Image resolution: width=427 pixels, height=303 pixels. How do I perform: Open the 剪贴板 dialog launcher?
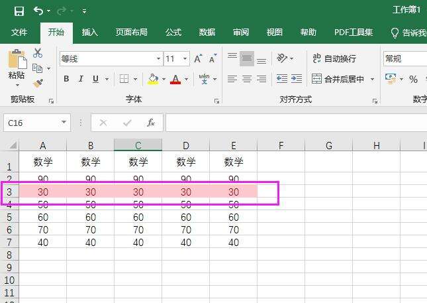click(x=51, y=101)
